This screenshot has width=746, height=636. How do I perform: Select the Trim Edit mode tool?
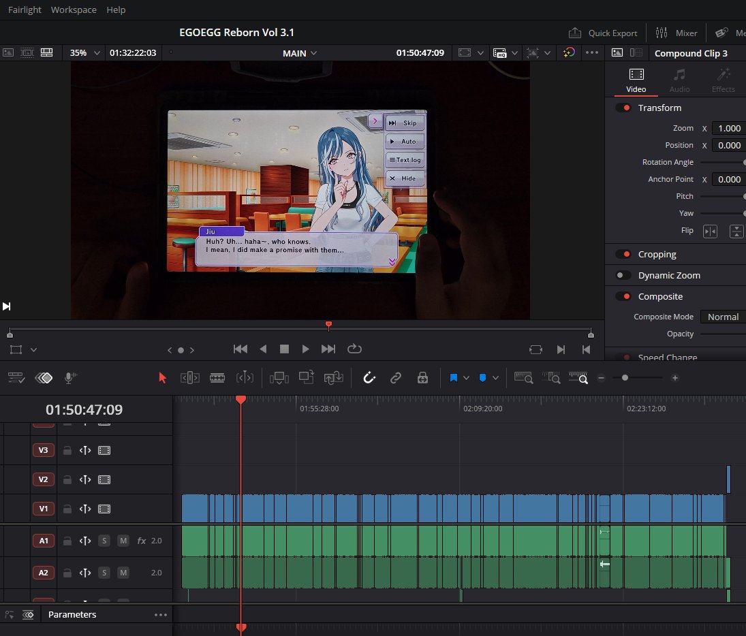coord(190,378)
